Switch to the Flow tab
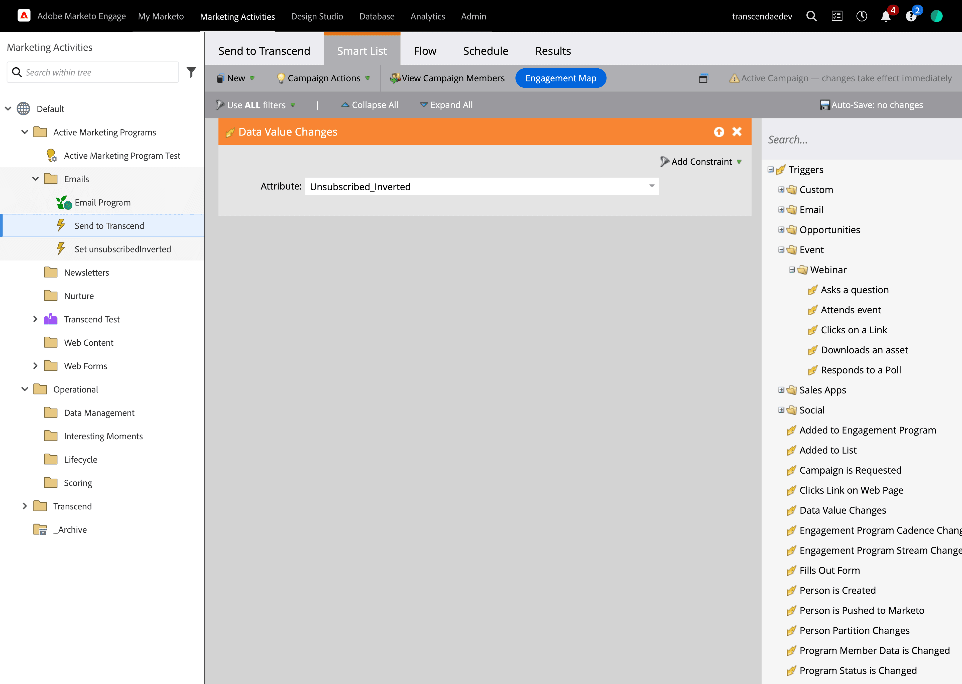962x684 pixels. tap(425, 51)
